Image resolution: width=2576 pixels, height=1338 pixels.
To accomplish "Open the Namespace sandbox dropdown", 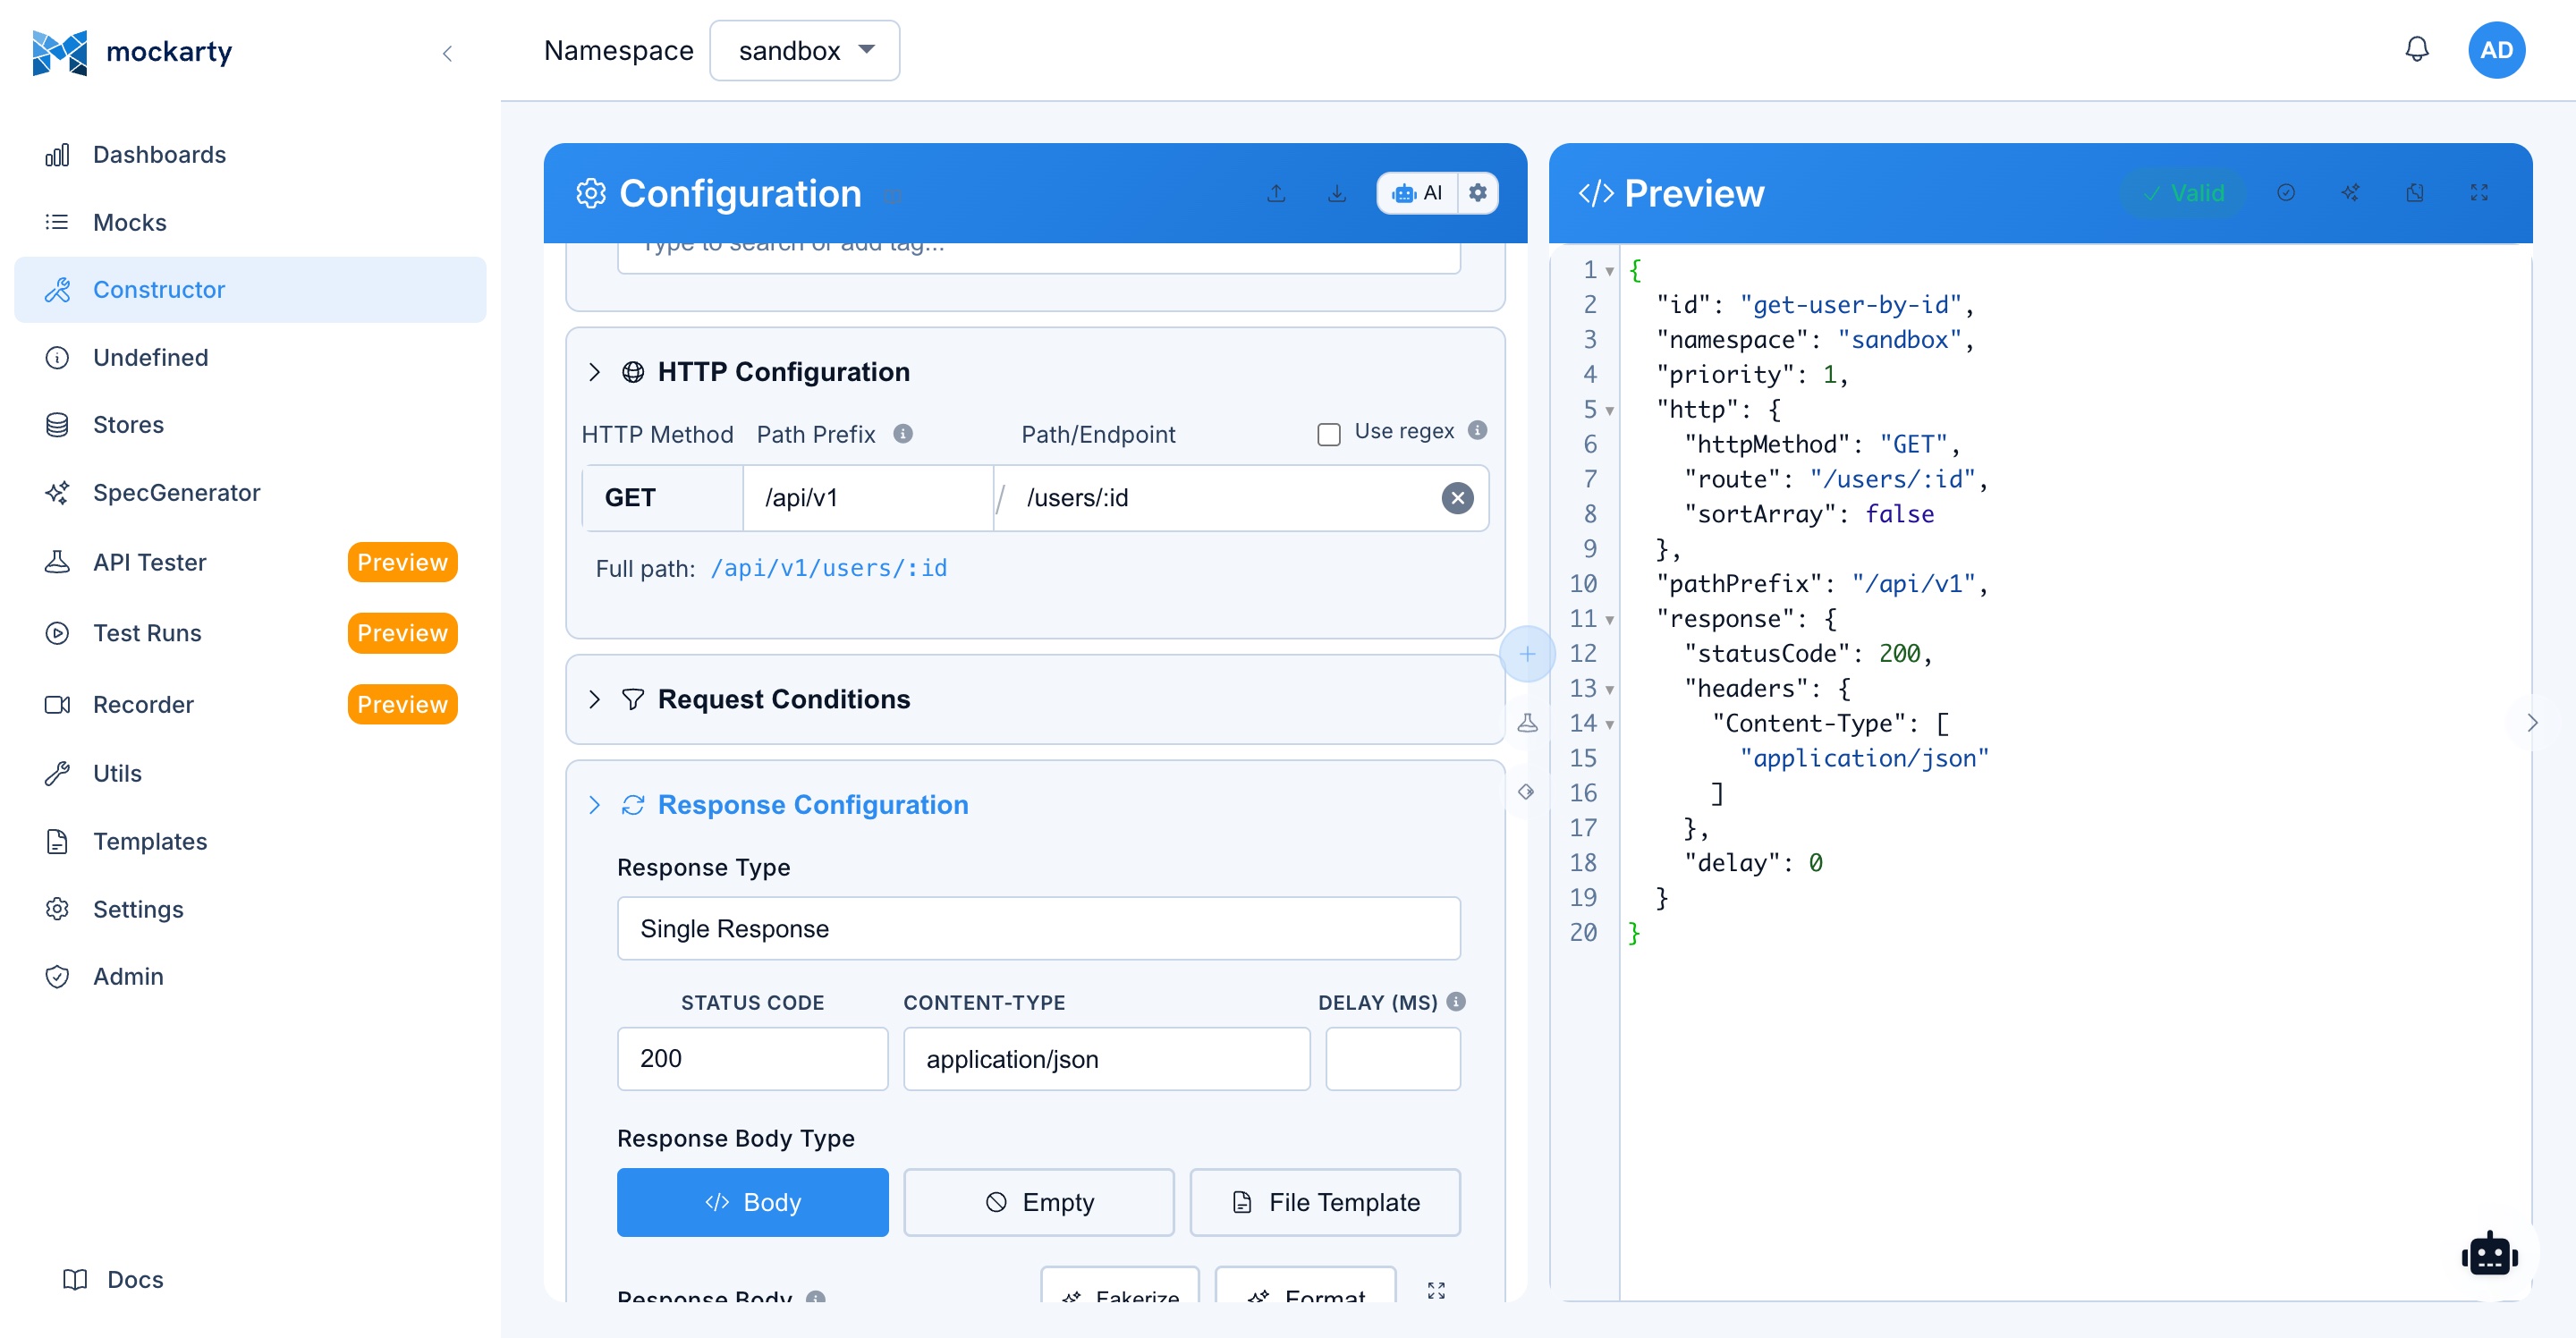I will [x=804, y=51].
